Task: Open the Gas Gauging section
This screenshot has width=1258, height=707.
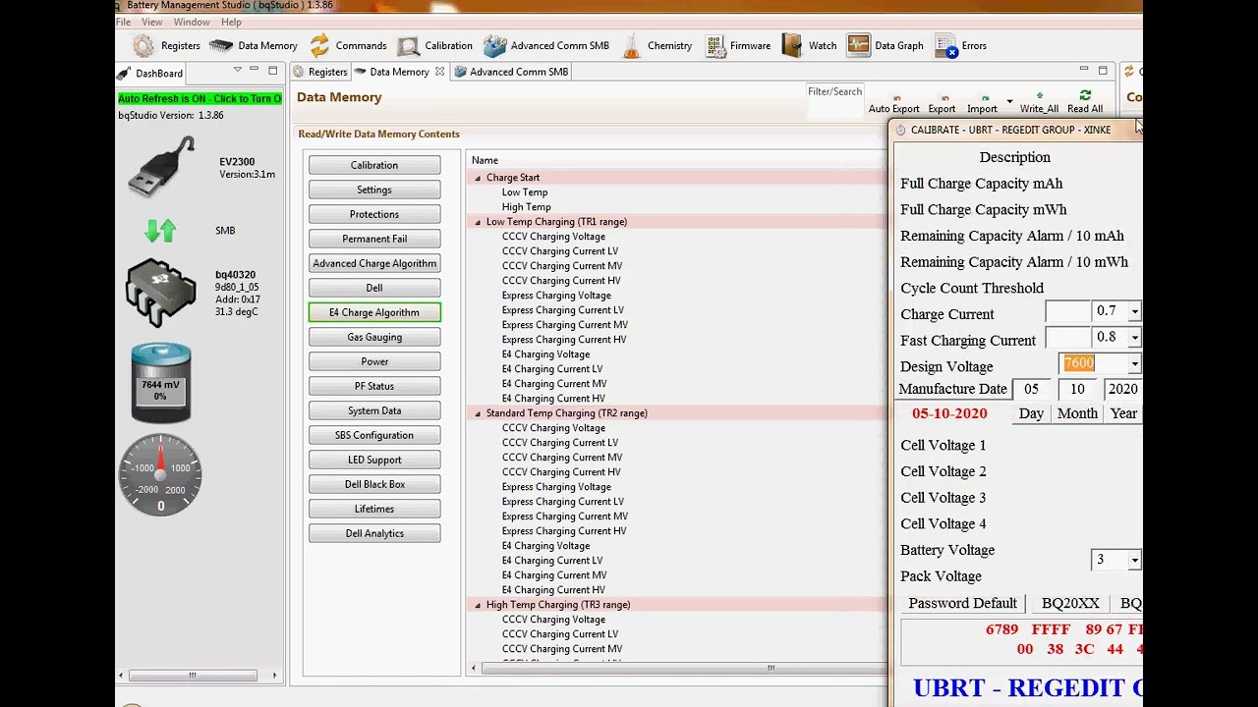Action: pos(374,337)
